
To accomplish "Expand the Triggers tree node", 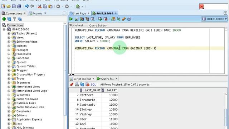I will pyautogui.click(x=9, y=70).
